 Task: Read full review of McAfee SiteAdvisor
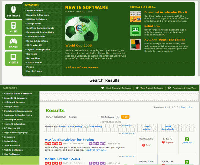(x=95, y=150)
